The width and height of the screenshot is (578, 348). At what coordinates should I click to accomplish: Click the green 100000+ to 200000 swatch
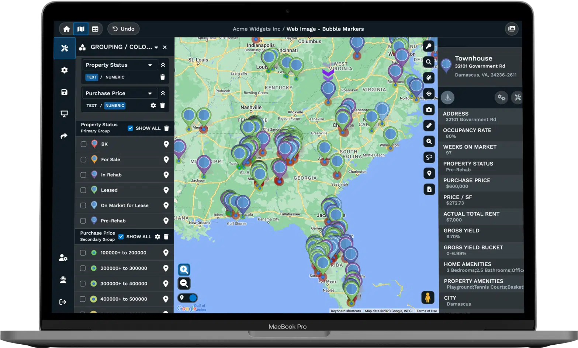coord(94,253)
